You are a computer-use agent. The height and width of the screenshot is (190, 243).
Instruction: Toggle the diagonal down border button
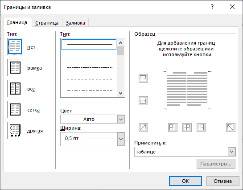coord(231,128)
